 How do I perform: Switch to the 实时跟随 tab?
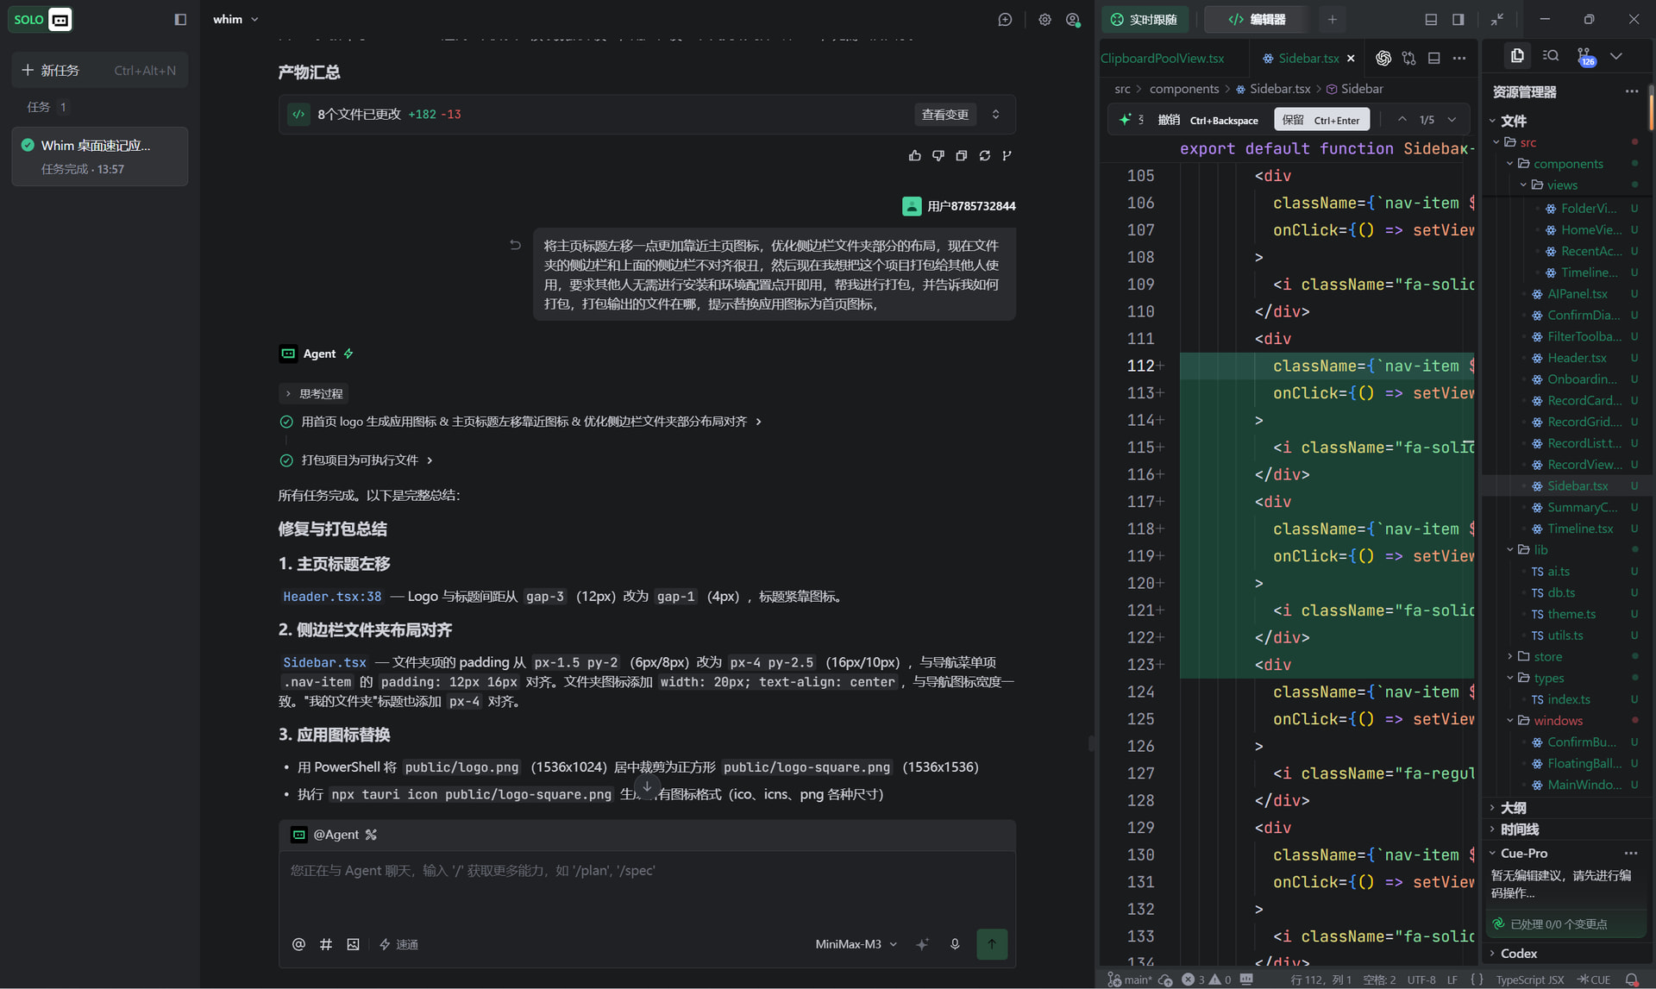pos(1144,19)
